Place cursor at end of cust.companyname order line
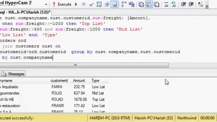The height and width of the screenshot is (122, 217). (53, 57)
